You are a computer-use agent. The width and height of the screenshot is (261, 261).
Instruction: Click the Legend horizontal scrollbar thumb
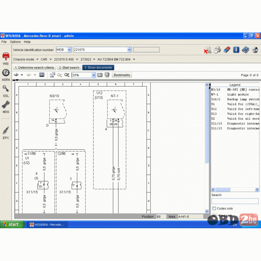point(223,190)
